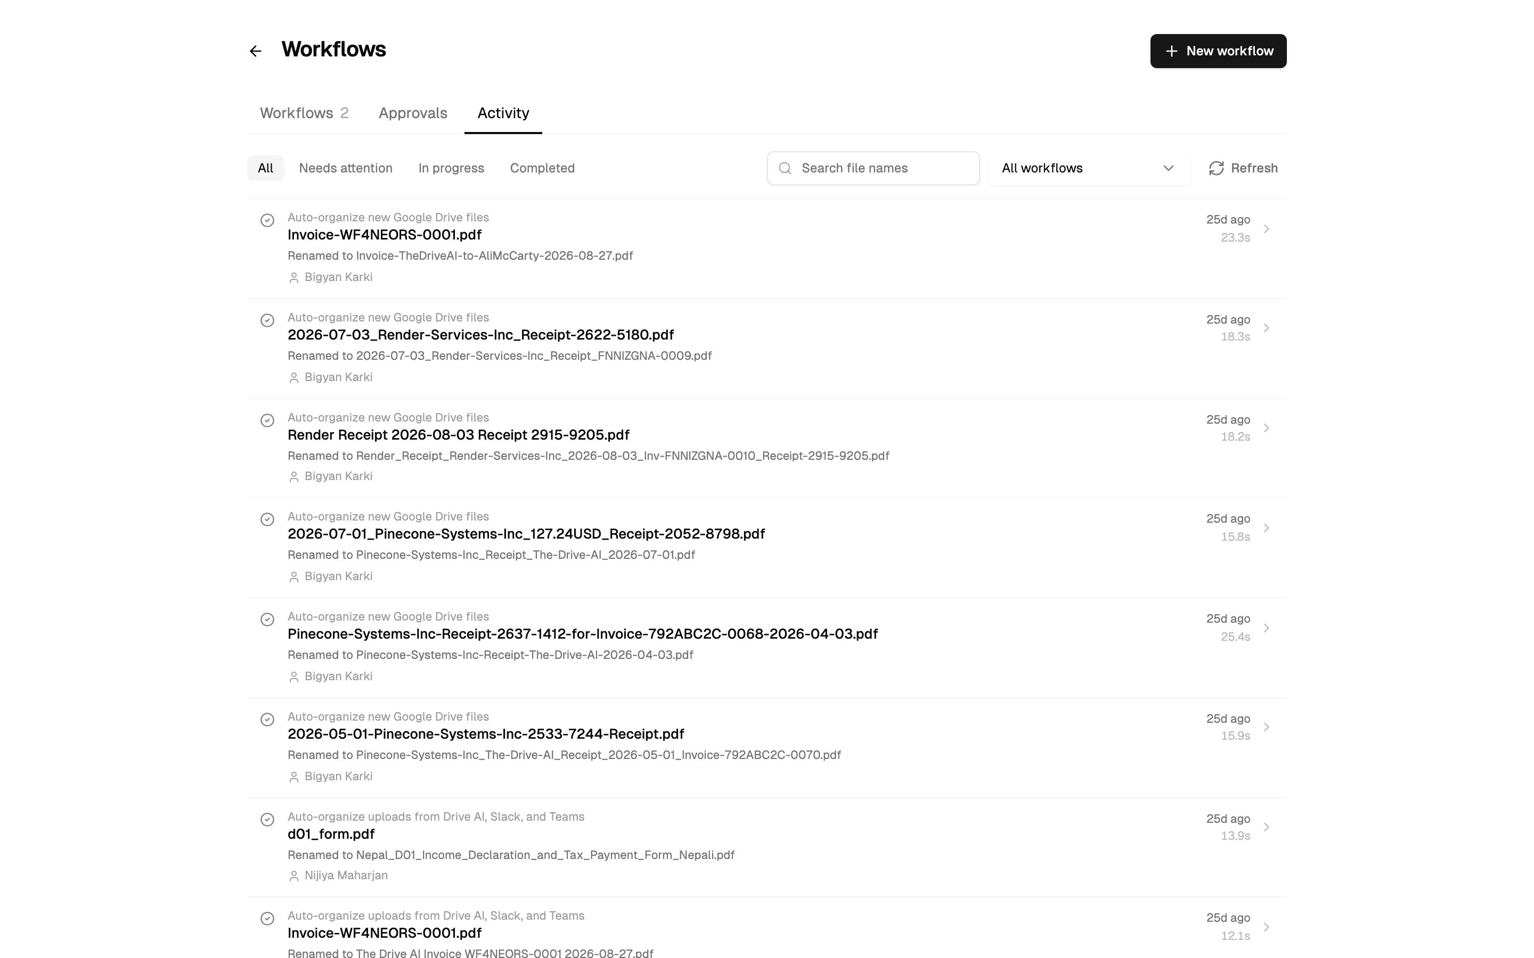Filter by Needs attention
This screenshot has height=958, width=1534.
(346, 168)
